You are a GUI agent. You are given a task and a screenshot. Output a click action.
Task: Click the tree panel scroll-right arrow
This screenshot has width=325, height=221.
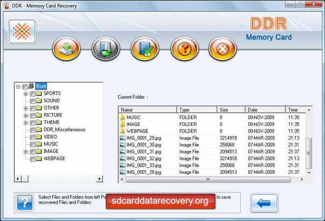99,178
